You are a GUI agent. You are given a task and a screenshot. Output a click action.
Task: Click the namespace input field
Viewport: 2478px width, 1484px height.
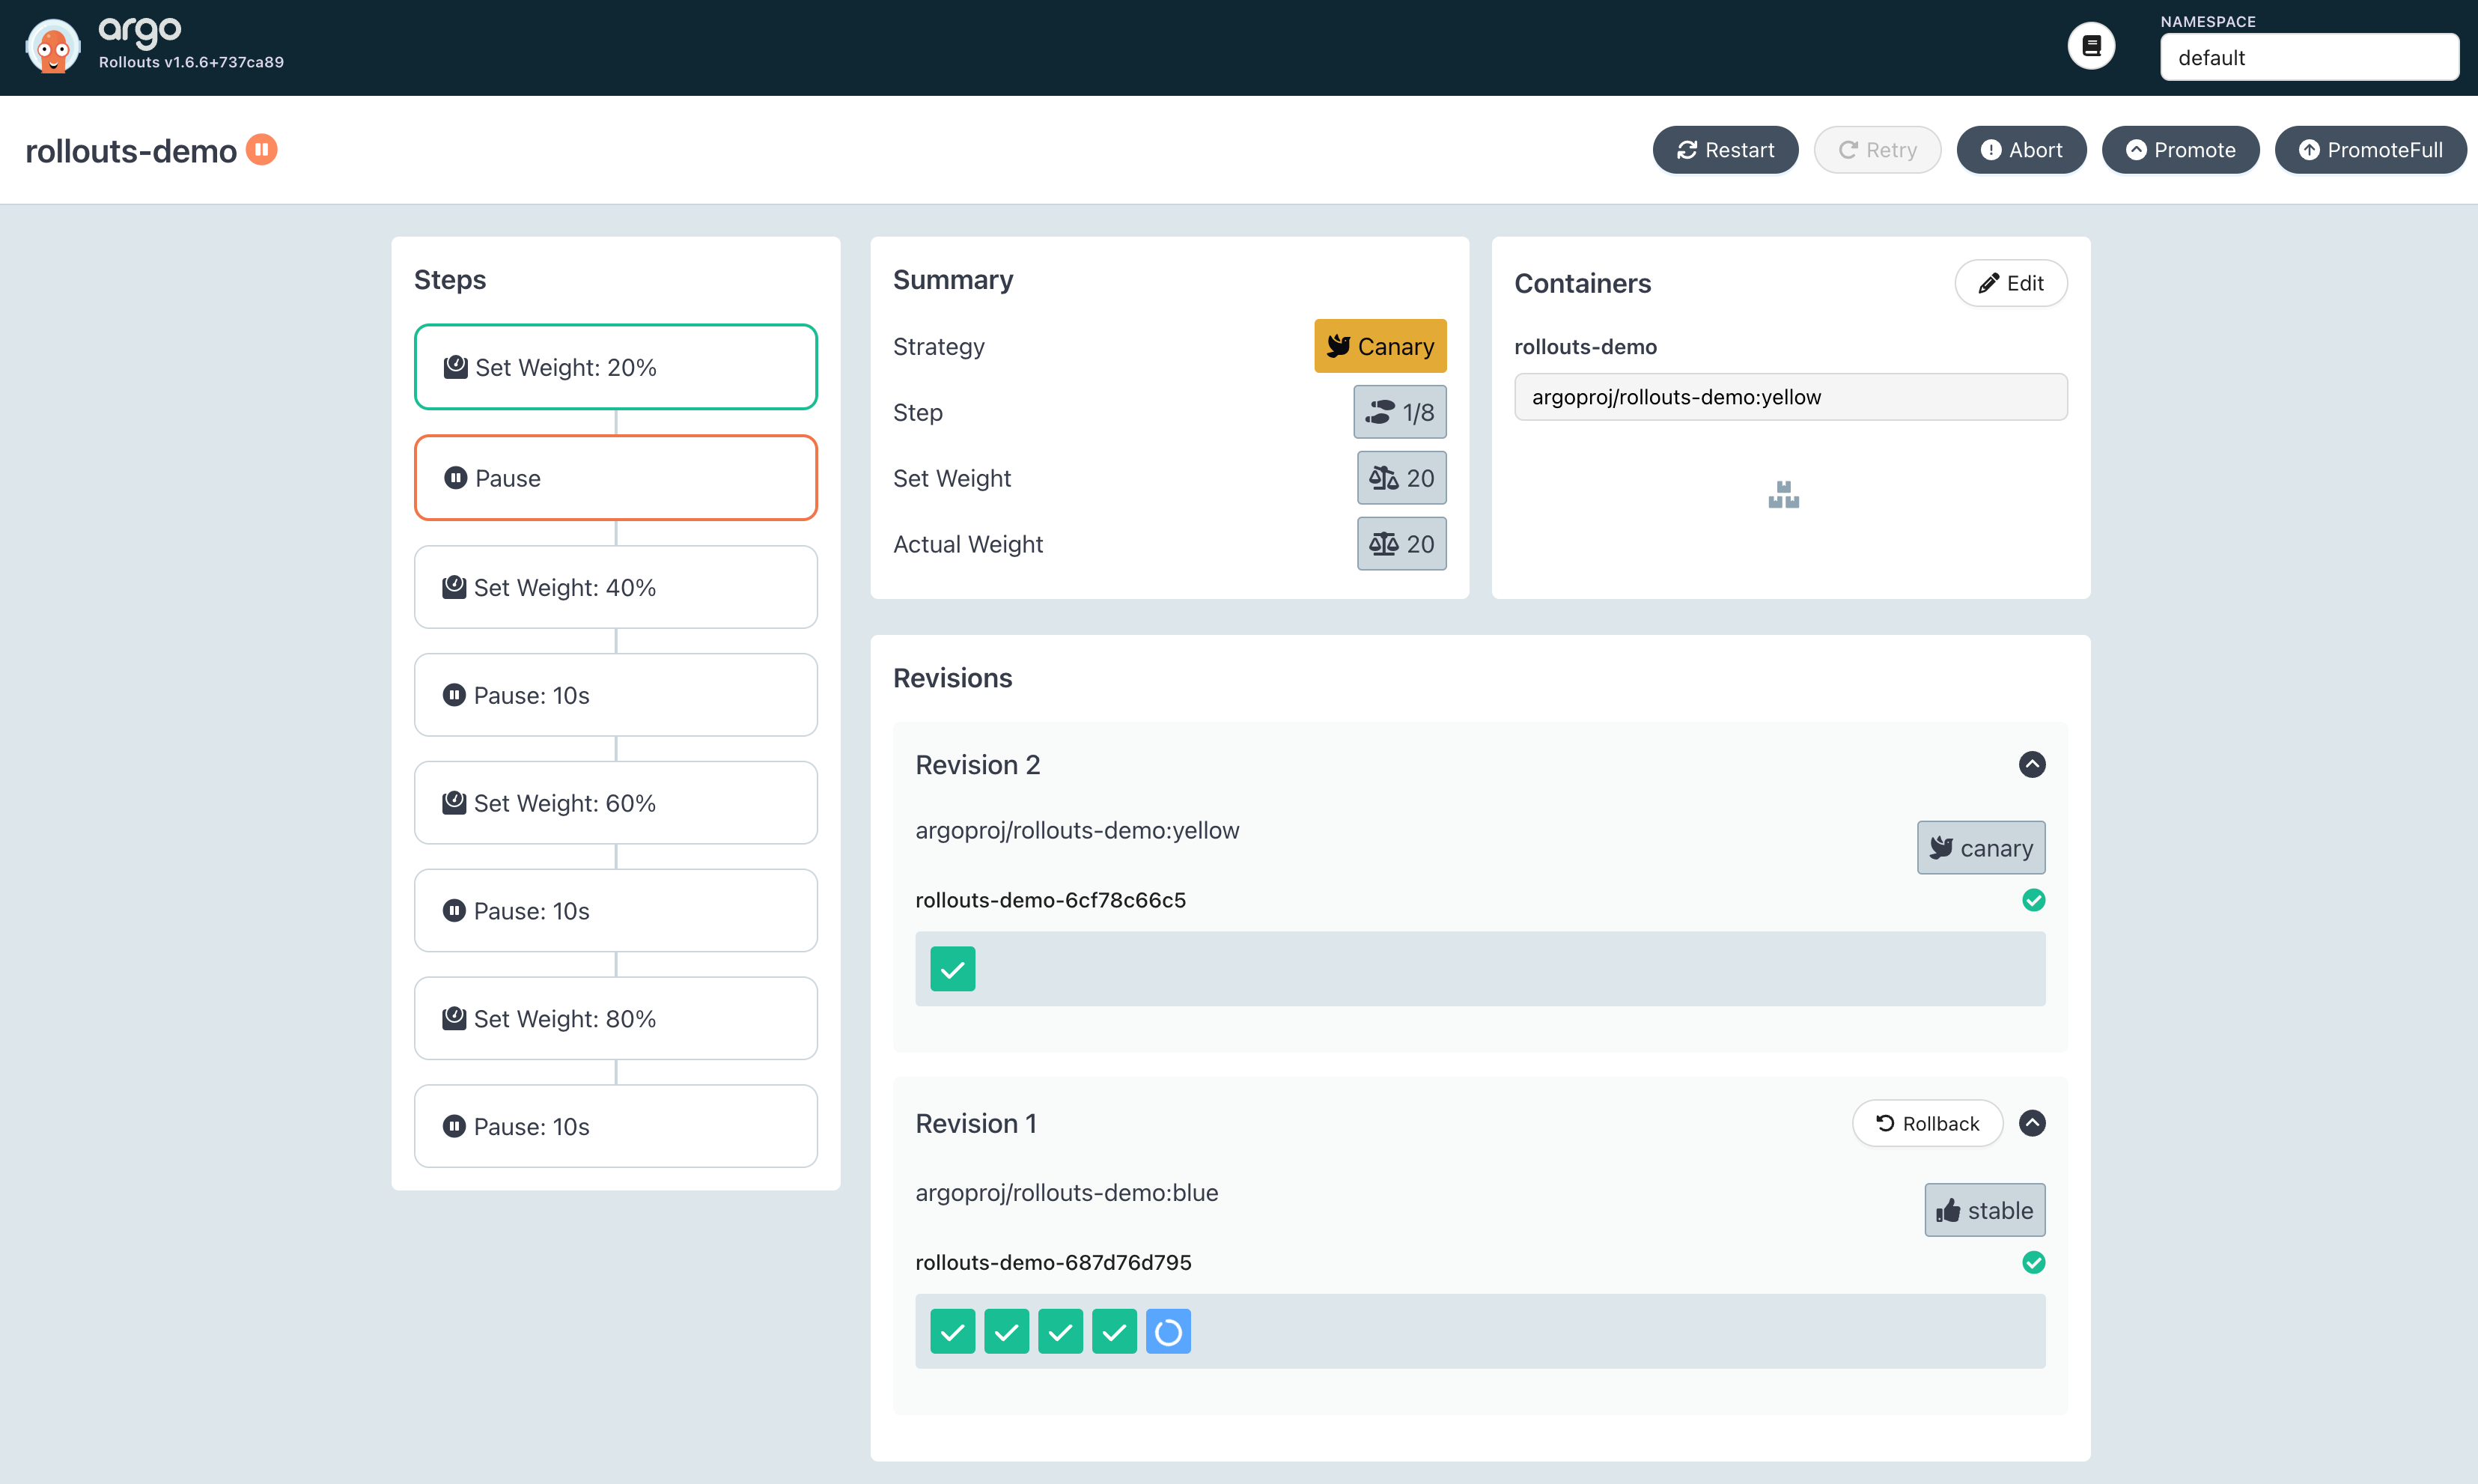pos(2309,57)
